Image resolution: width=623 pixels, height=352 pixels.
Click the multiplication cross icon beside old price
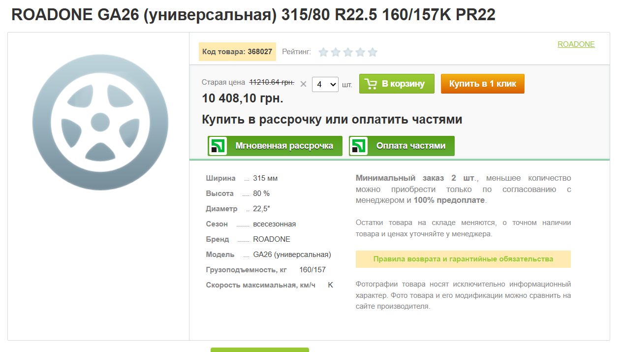[303, 84]
